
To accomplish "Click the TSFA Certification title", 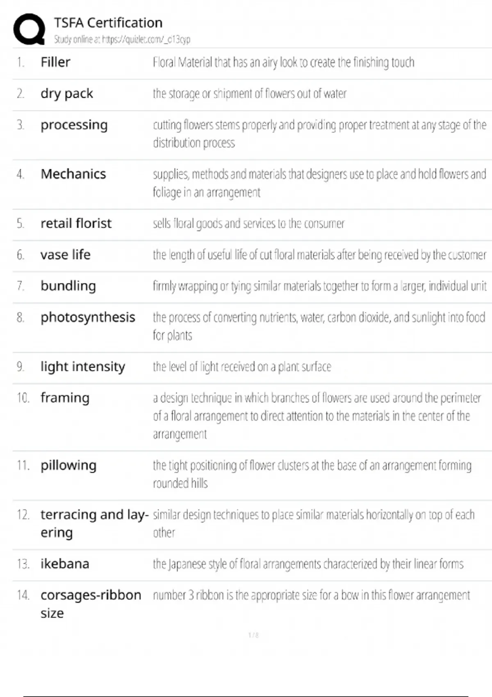I will click(x=108, y=23).
